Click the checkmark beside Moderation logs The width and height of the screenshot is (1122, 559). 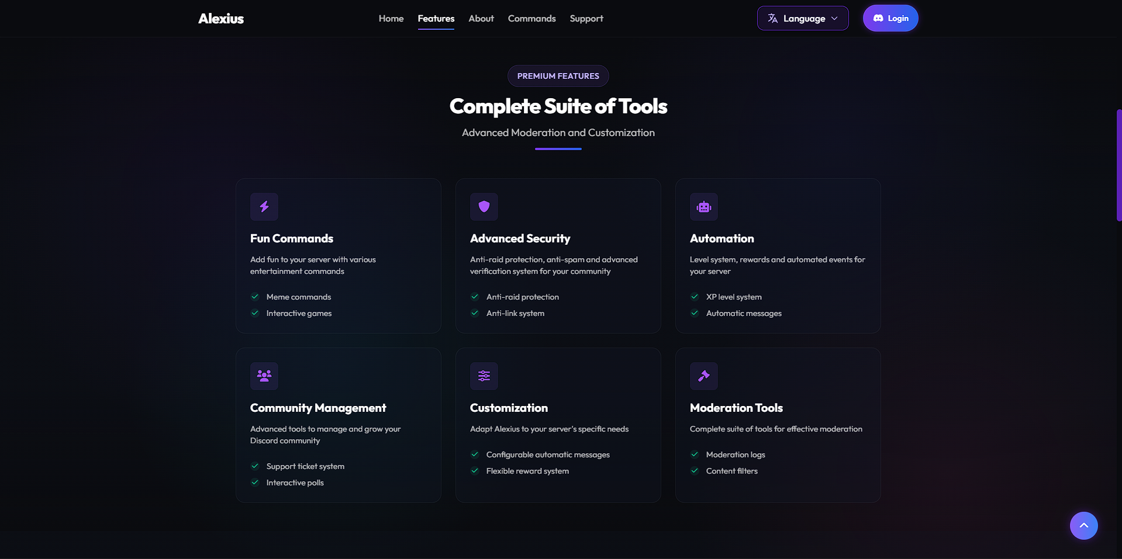coord(695,454)
